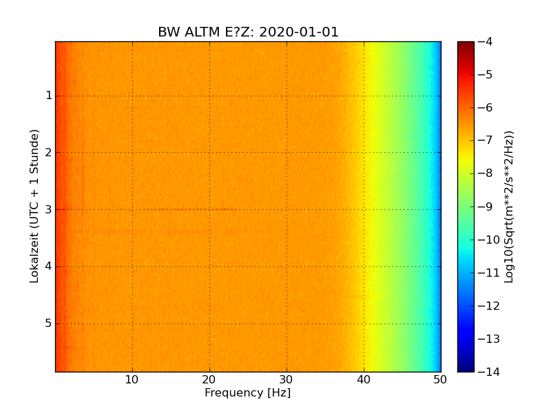The height and width of the screenshot is (413, 551).
Task: Click colorbar tick label '−12'
Action: (489, 306)
